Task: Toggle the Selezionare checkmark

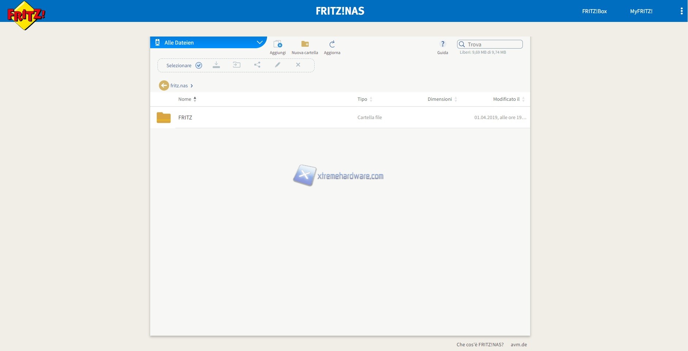Action: [x=199, y=65]
